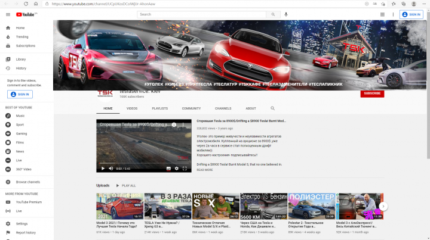Switch to the Home channel tab
The image size is (430, 240).
click(x=107, y=108)
